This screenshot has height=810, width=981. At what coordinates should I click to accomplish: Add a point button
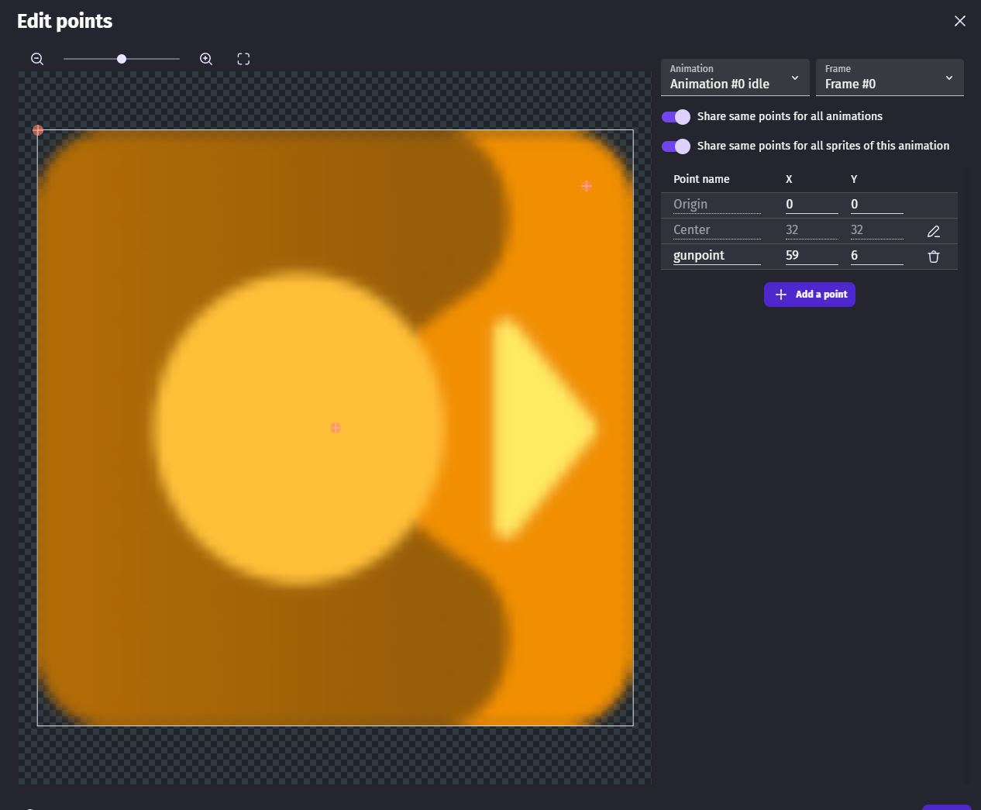pos(810,295)
